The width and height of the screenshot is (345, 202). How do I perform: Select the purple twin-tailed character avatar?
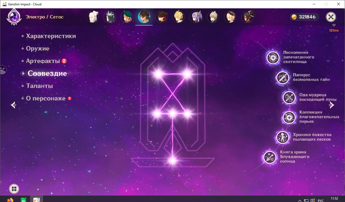click(196, 17)
